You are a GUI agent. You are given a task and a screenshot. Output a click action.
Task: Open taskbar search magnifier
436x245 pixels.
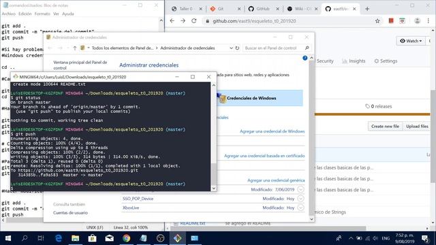click(x=25, y=238)
